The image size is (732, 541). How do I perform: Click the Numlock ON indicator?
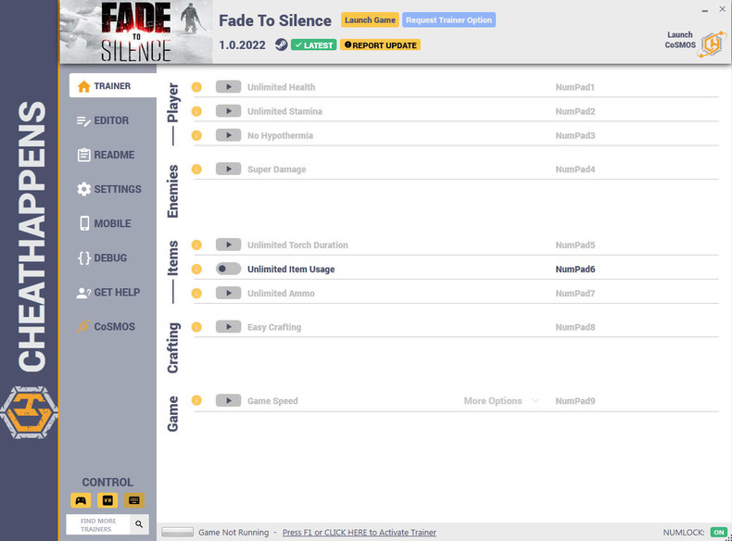(718, 532)
